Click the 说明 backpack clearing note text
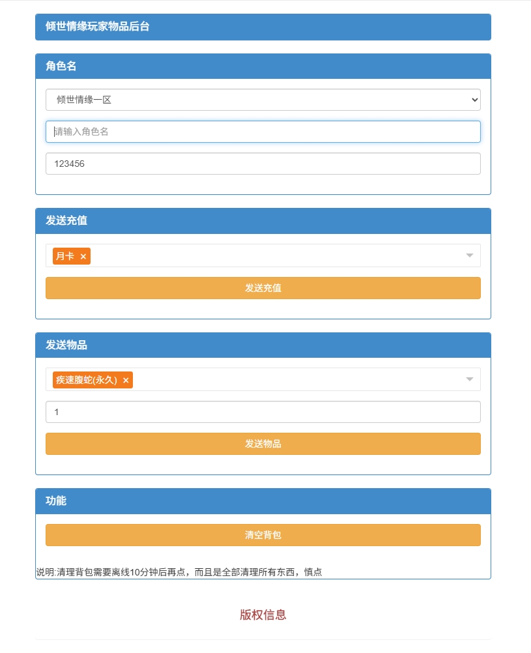The height and width of the screenshot is (653, 531). [179, 572]
